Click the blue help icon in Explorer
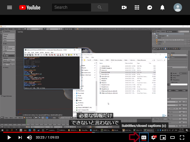Image resolution: width=190 pixels, height=142 pixels. (166, 57)
